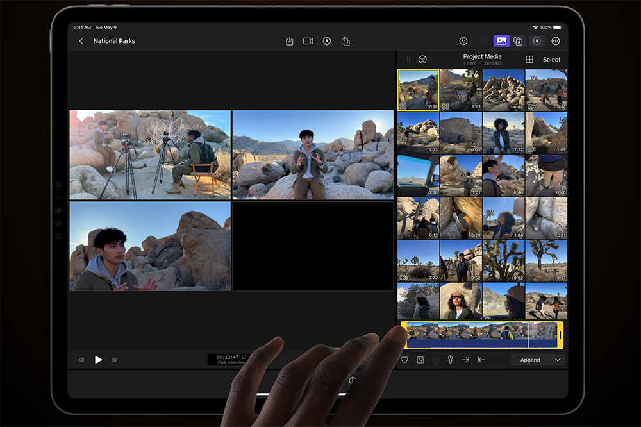
Task: Open the media import icon in the toolbar
Action: [x=289, y=40]
